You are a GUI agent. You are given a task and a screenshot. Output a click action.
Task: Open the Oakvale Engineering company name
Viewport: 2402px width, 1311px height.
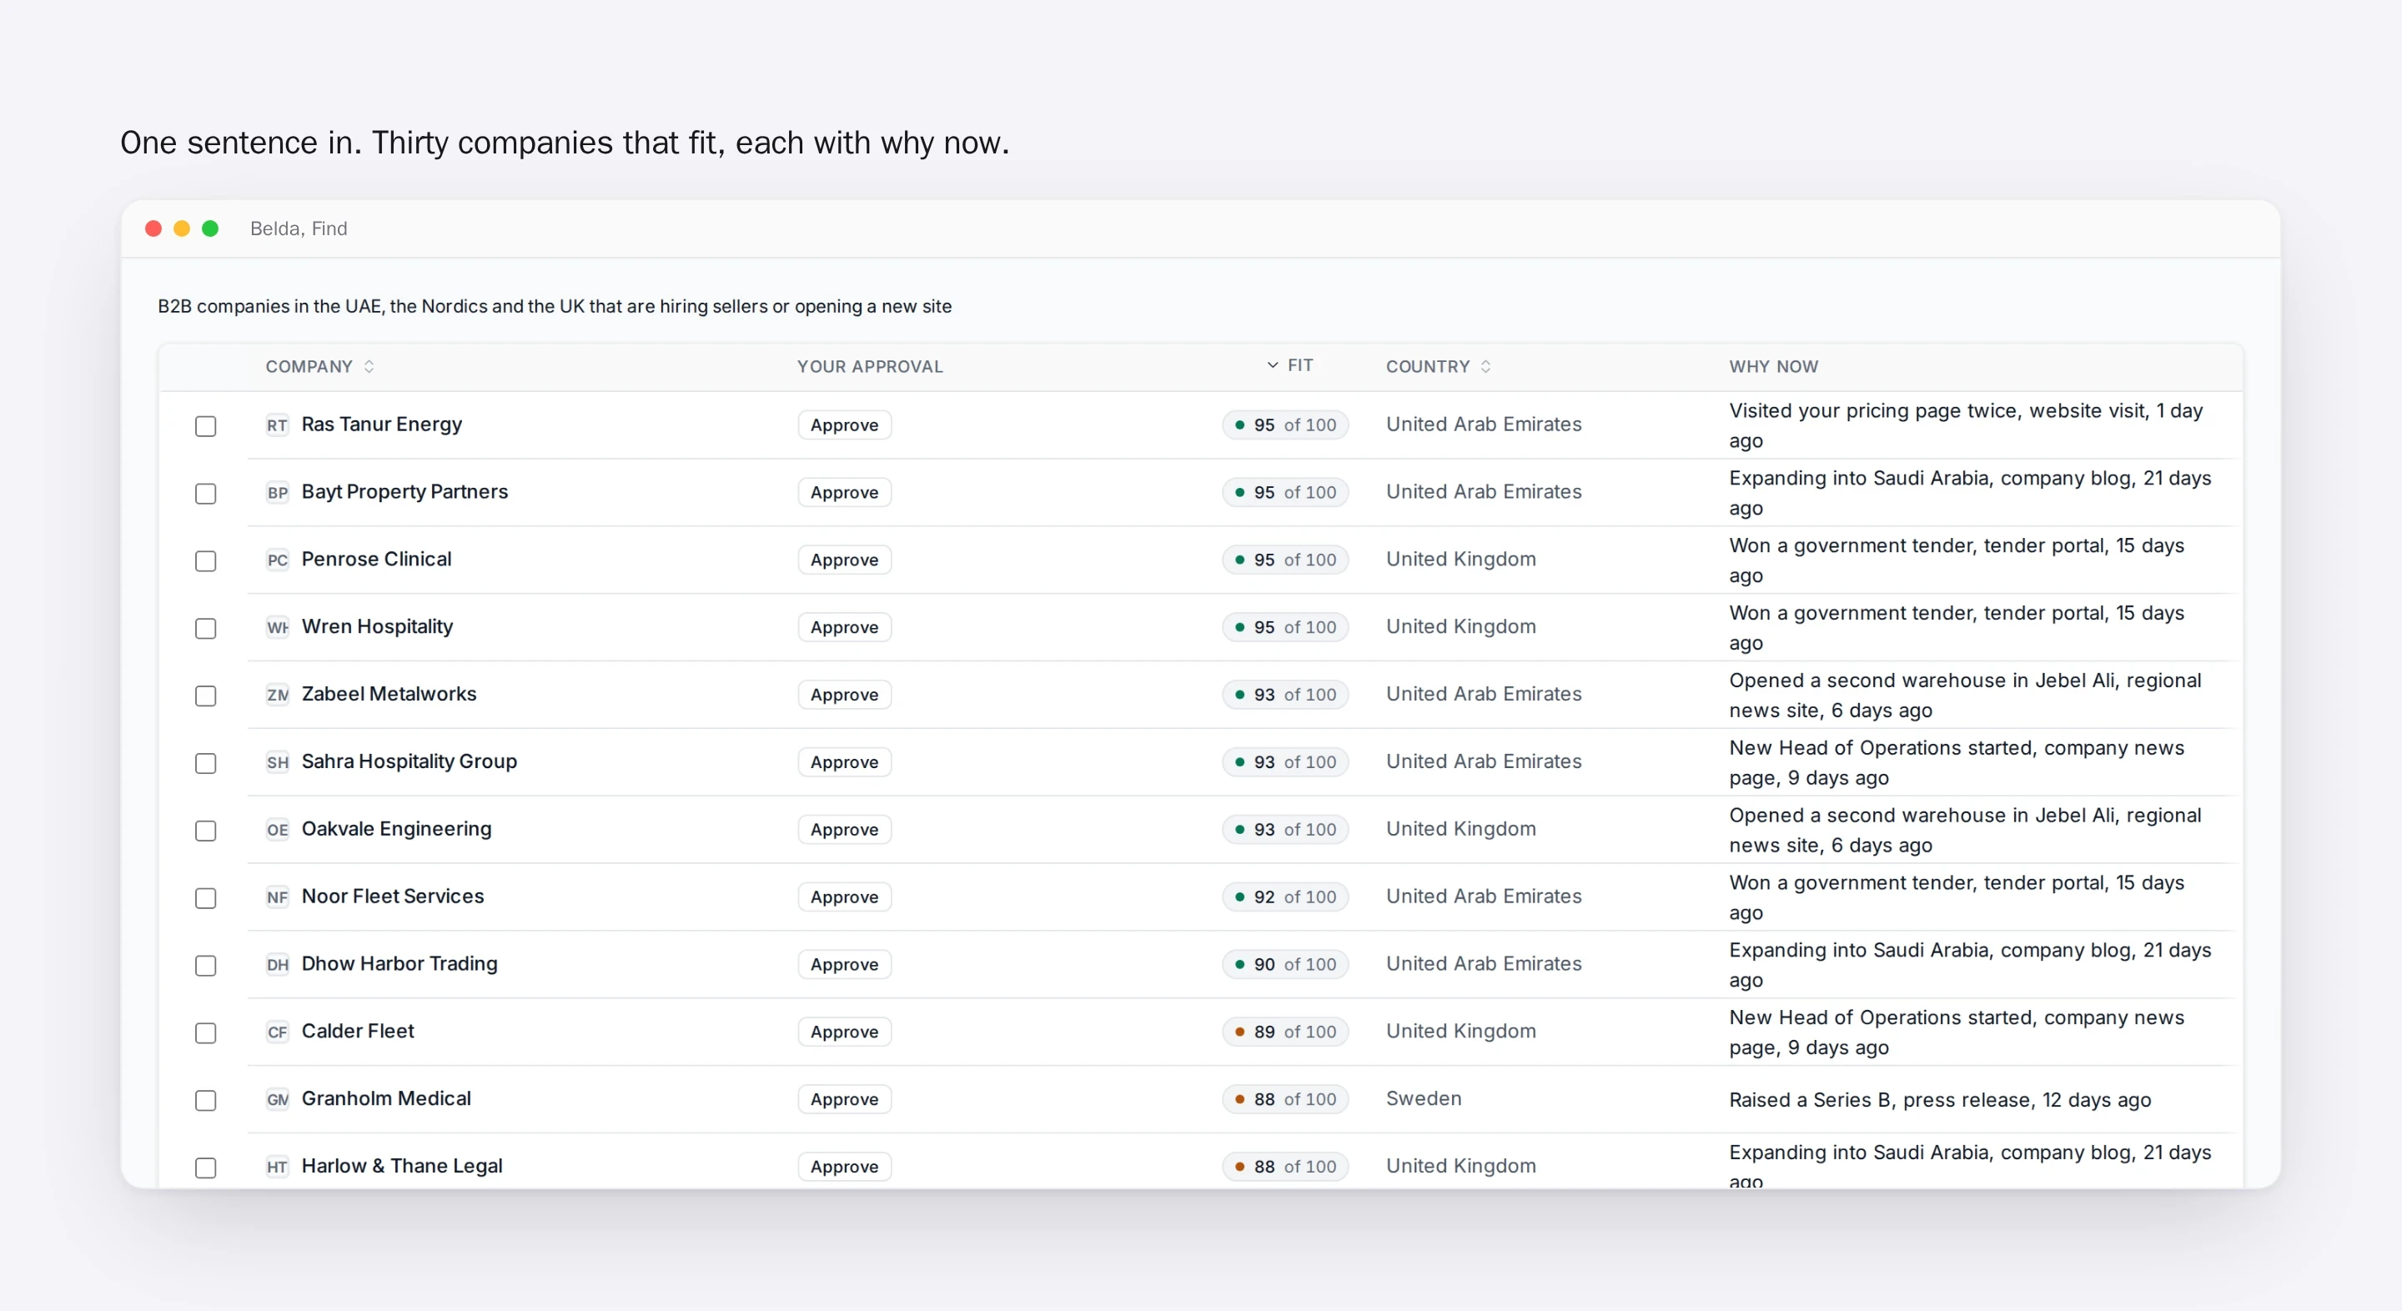tap(396, 829)
